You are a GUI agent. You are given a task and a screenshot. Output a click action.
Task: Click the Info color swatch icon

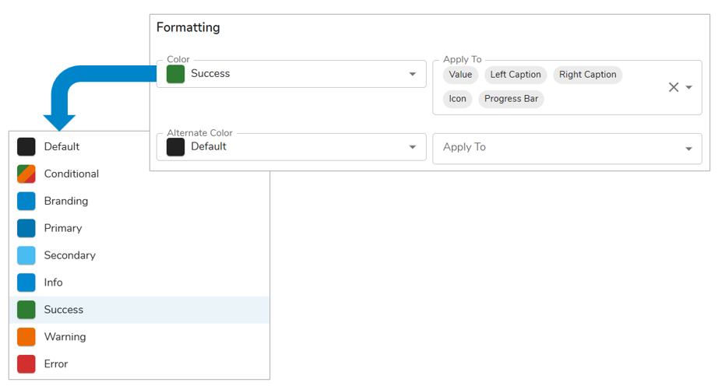point(26,282)
